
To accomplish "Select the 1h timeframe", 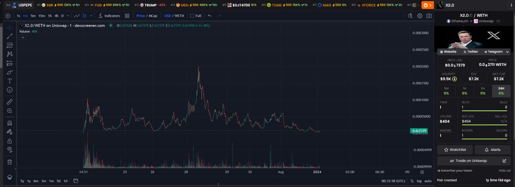I will (50, 16).
